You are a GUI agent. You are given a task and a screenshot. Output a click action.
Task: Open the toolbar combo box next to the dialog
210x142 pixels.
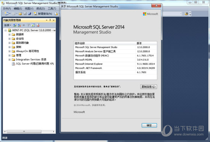172,14
